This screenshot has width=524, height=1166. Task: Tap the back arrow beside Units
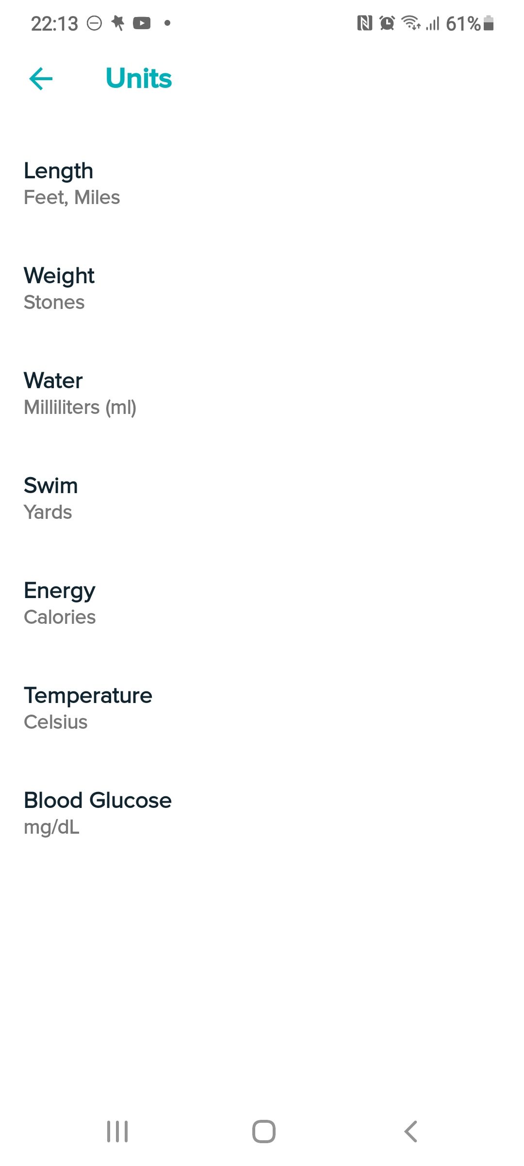(41, 79)
